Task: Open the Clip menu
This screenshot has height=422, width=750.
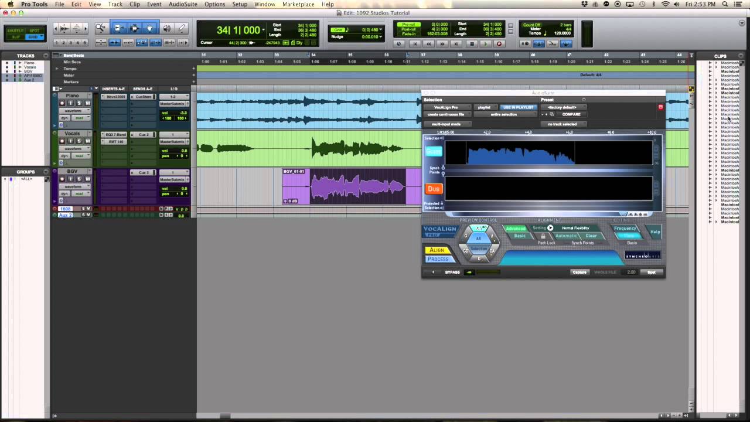Action: (135, 4)
